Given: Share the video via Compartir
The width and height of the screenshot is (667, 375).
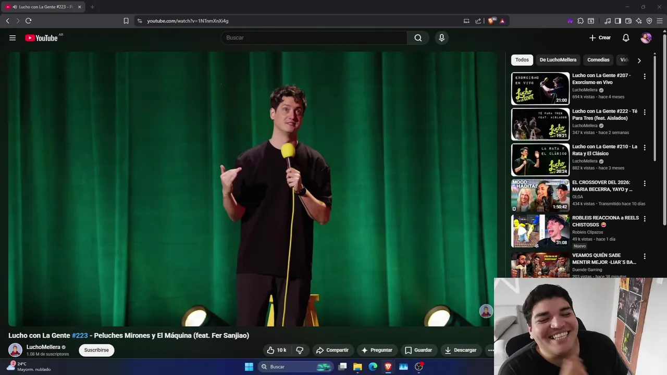Looking at the screenshot, I should point(332,350).
